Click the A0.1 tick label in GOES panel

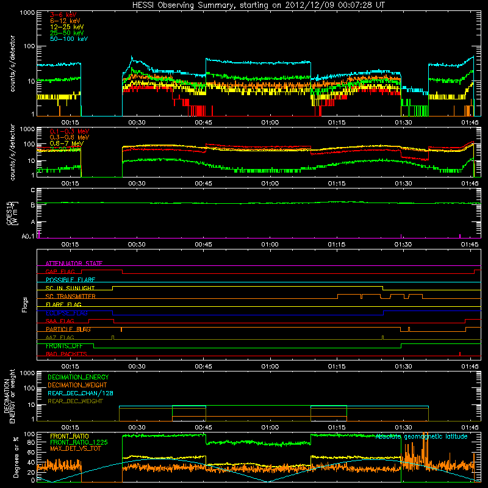[x=28, y=236]
